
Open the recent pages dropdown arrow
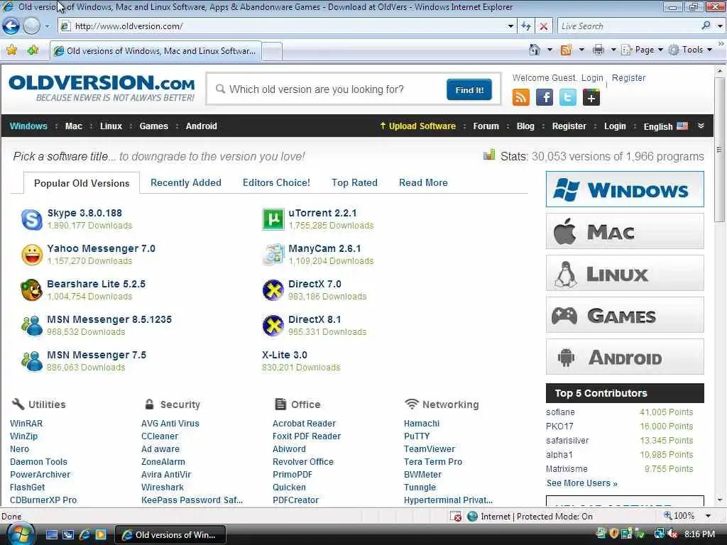(x=47, y=26)
